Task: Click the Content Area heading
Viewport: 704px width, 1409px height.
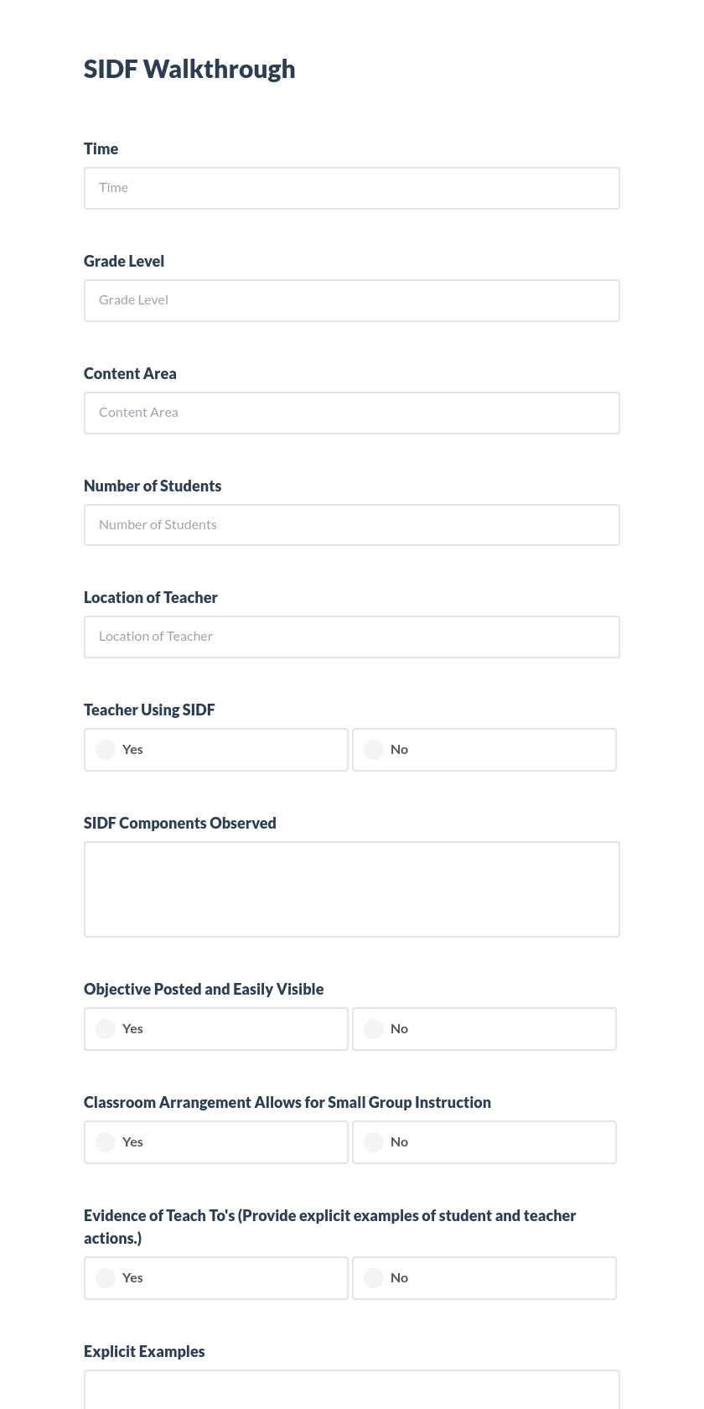Action: (130, 373)
